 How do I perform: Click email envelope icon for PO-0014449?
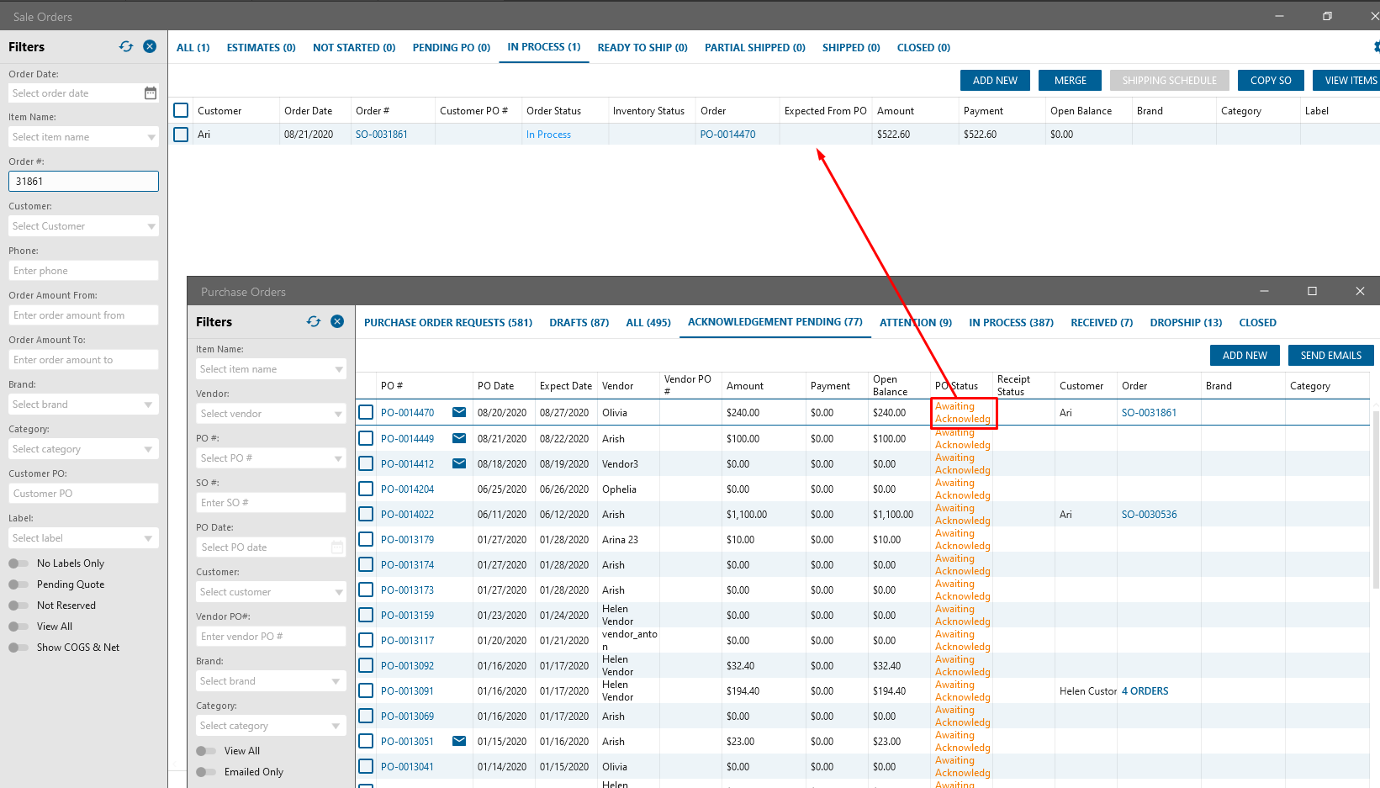(x=459, y=438)
